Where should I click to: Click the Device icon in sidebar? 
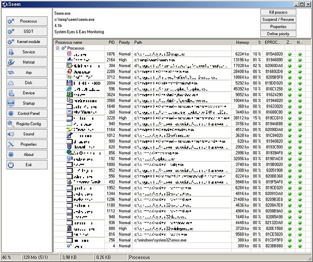click(x=11, y=93)
